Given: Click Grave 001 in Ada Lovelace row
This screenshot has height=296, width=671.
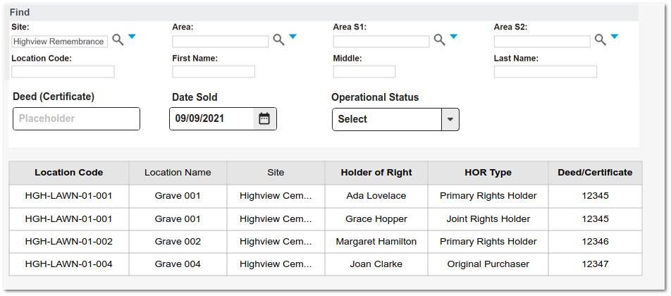Looking at the screenshot, I should point(178,196).
